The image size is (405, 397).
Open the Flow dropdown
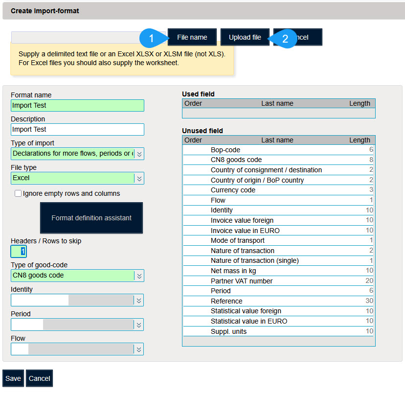click(139, 349)
